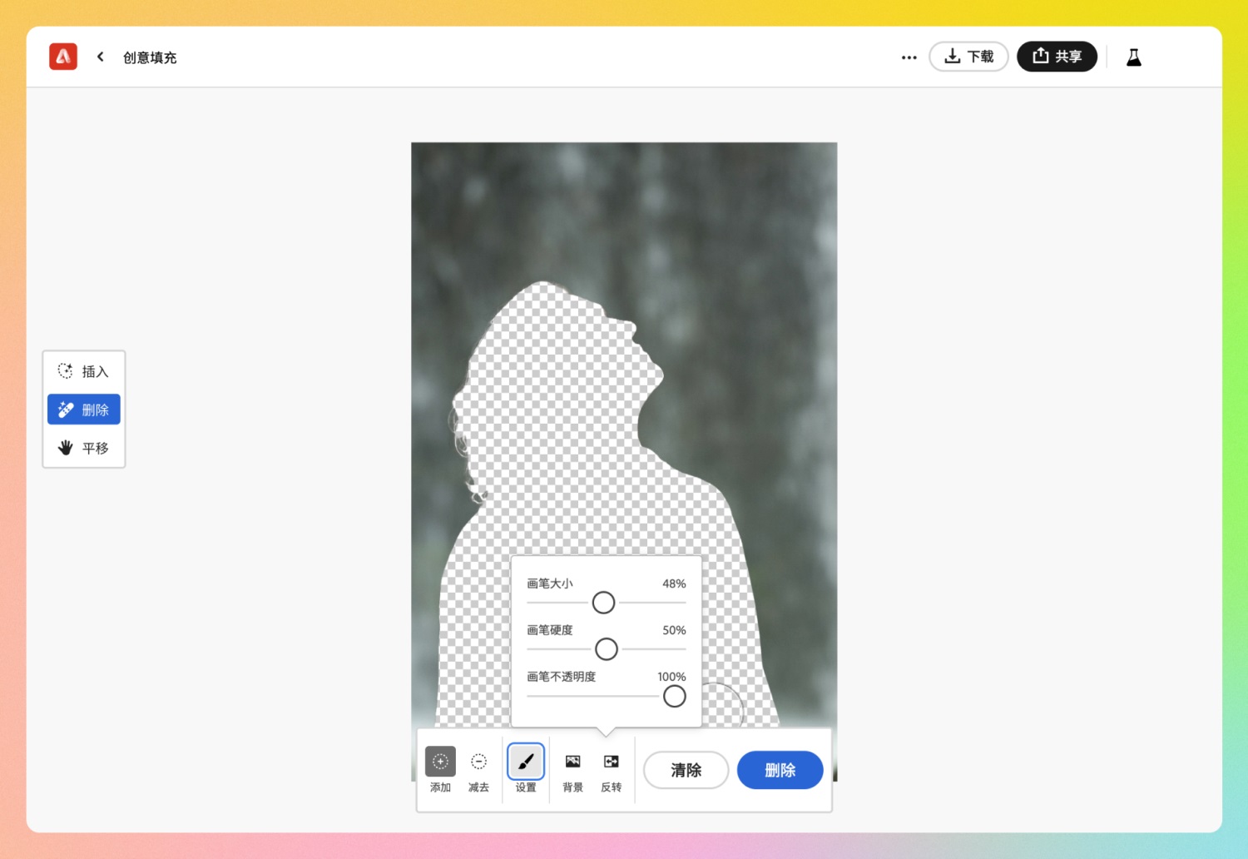Image resolution: width=1248 pixels, height=859 pixels.
Task: Click the 48% brush size value
Action: point(674,583)
